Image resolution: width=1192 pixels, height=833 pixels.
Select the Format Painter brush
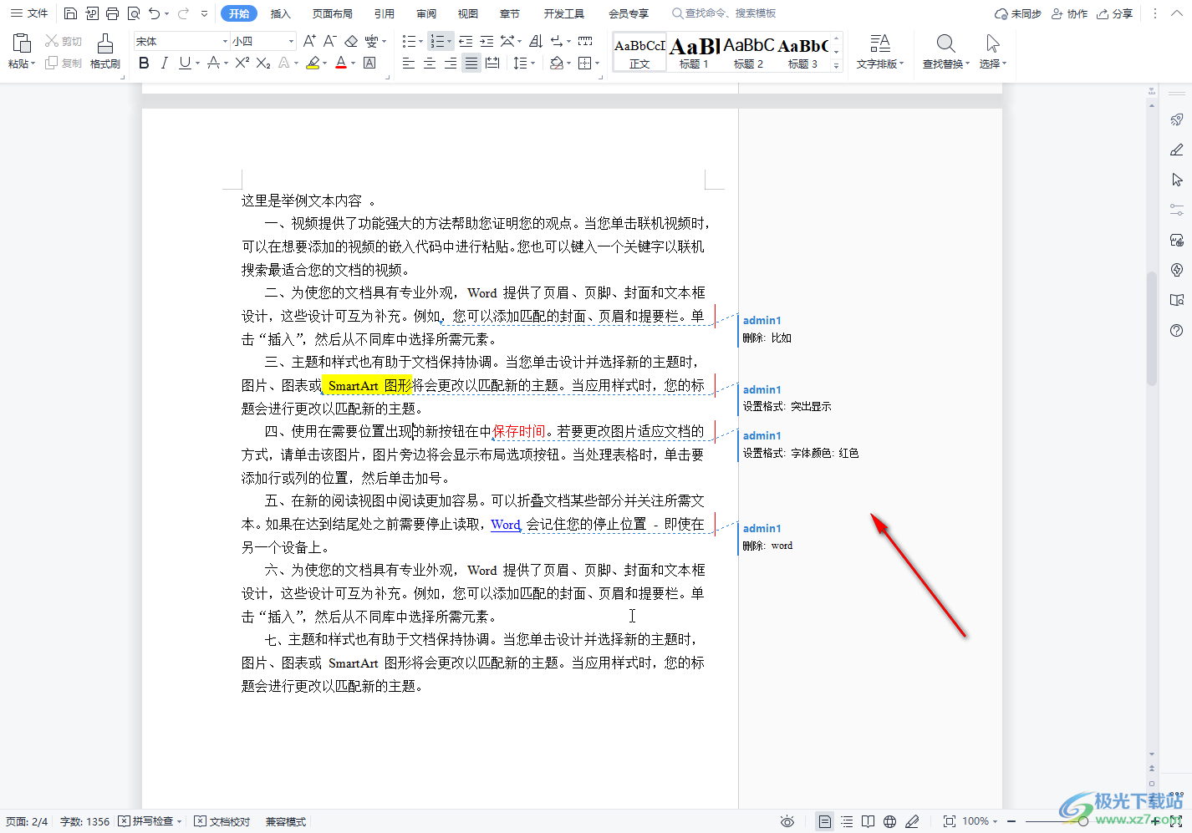(x=104, y=51)
